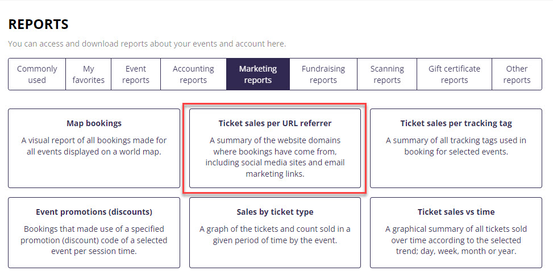The image size is (553, 275).
Task: Open the Fundraising reports tab
Action: [x=323, y=74]
